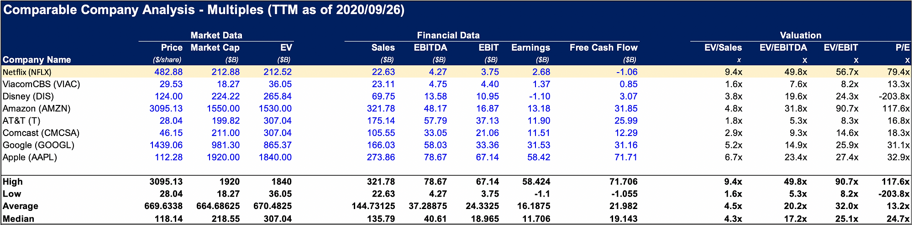Click the Median summary row label
The image size is (913, 225).
(19, 219)
